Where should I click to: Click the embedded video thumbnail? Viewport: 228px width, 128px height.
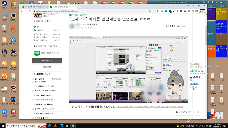pyautogui.click(x=128, y=70)
